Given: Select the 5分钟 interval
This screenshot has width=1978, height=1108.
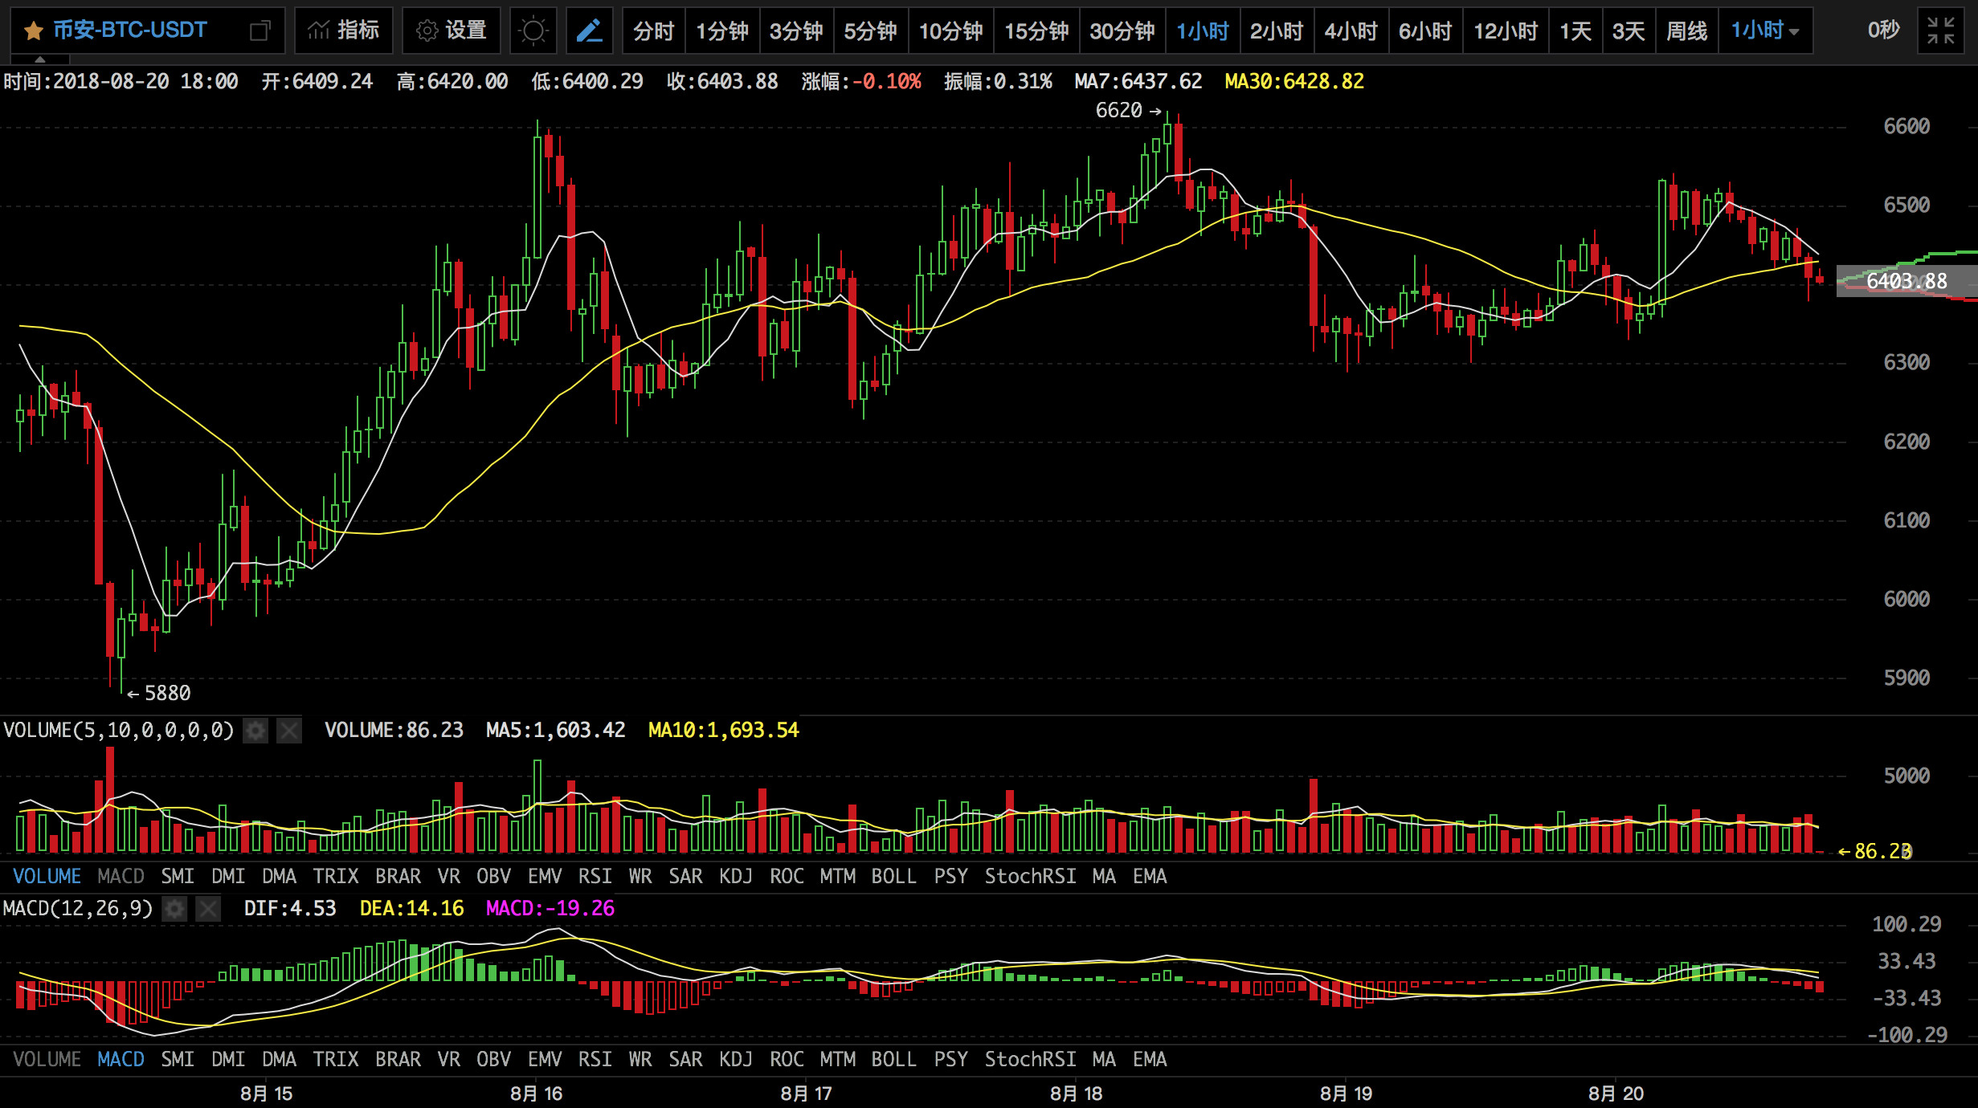Looking at the screenshot, I should click(871, 31).
